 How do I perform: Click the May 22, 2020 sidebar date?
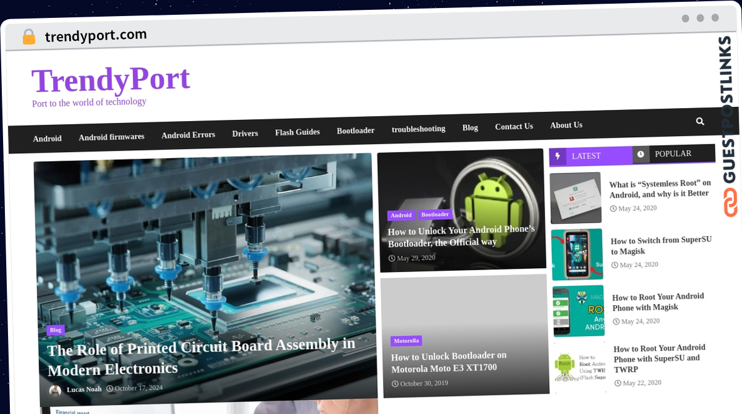click(x=638, y=383)
